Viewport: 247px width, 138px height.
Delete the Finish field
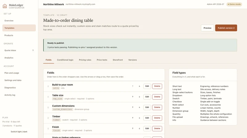pos(157,128)
